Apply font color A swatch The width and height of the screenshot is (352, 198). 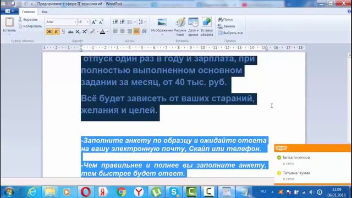tap(102, 31)
